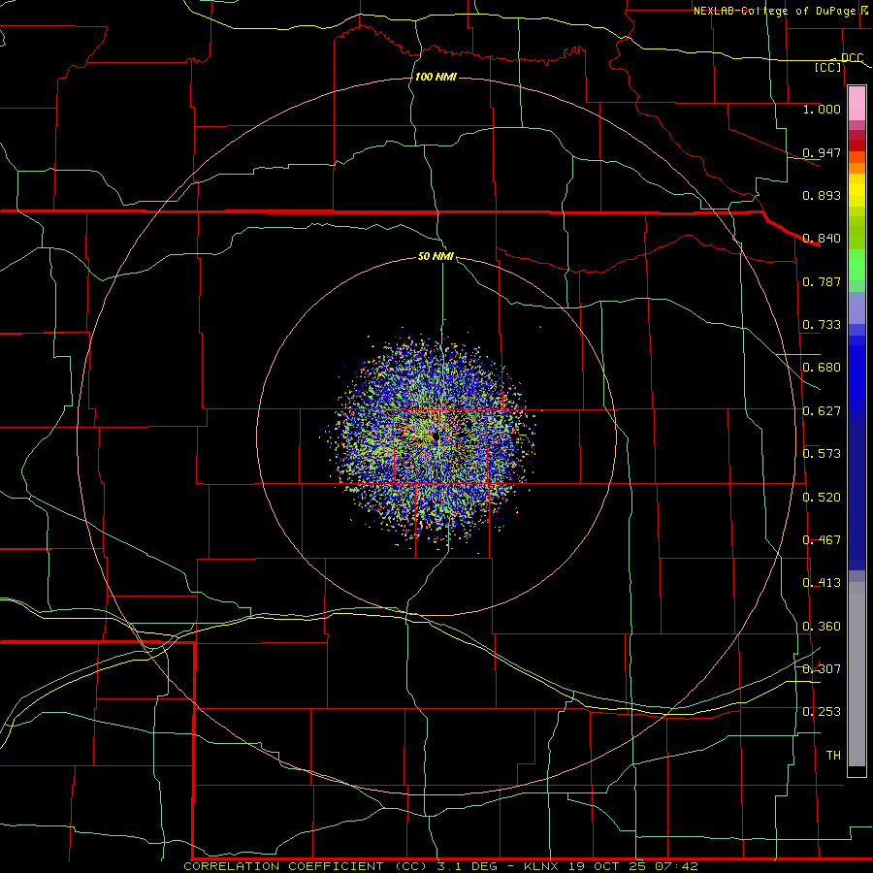Select the 0.573 scale value
Screen dimensions: 873x873
coord(822,454)
